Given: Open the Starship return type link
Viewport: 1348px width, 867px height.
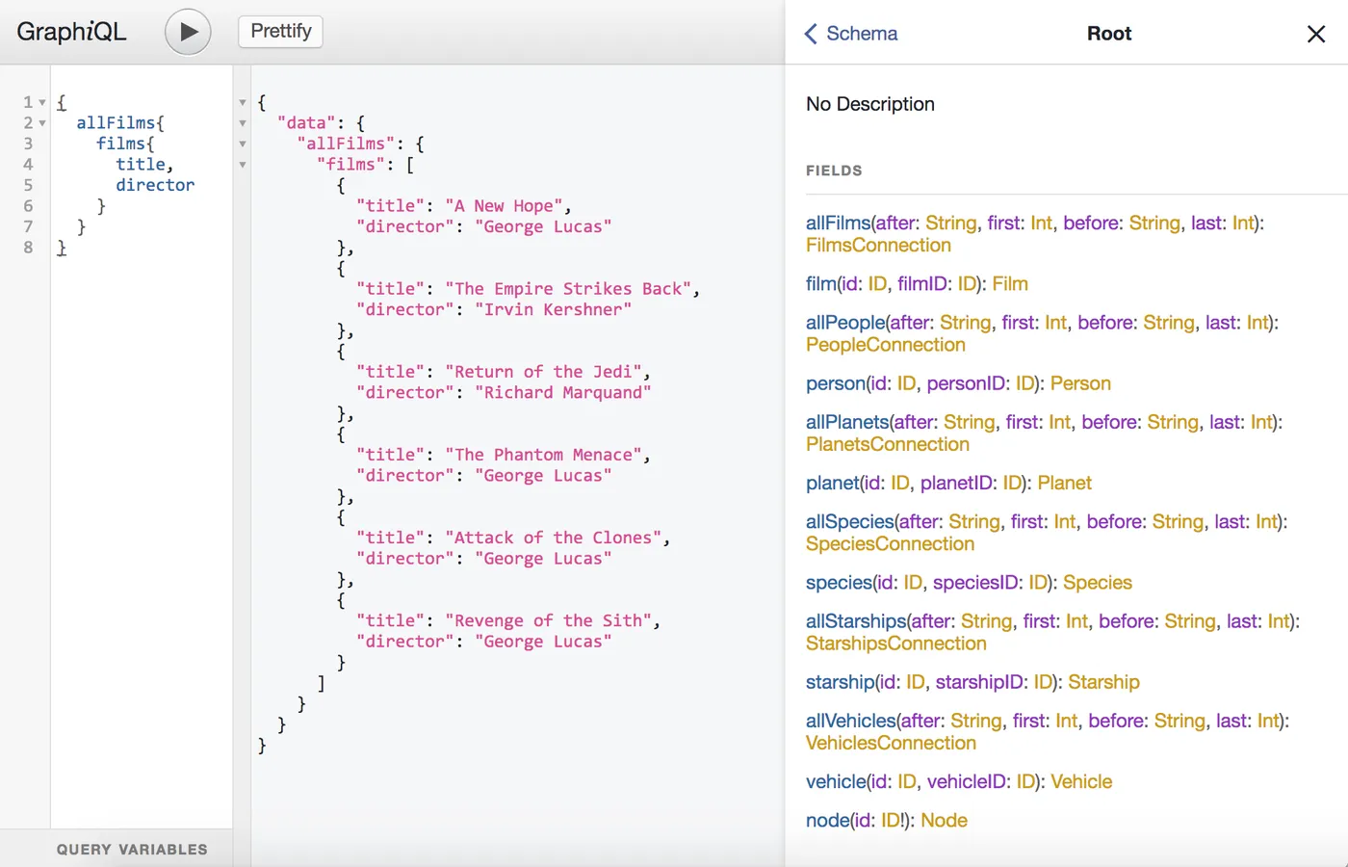Looking at the screenshot, I should (x=1103, y=682).
